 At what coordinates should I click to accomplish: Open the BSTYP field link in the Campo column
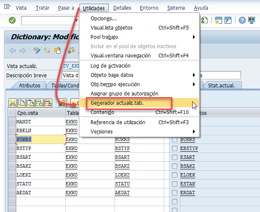point(122,148)
